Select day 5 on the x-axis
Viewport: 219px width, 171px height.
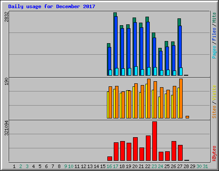pos(40,166)
